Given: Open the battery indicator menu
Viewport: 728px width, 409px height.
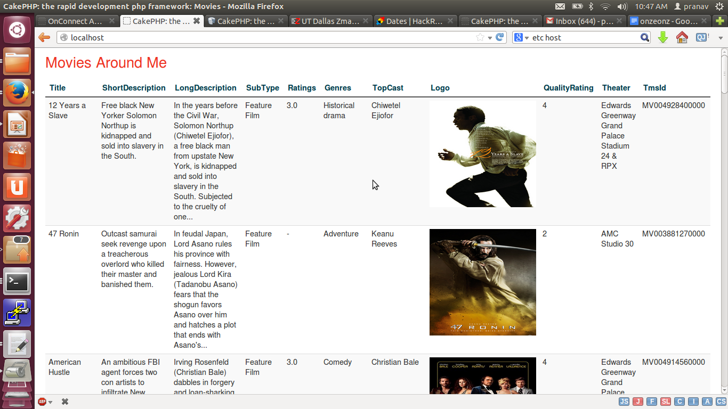Looking at the screenshot, I should click(577, 6).
